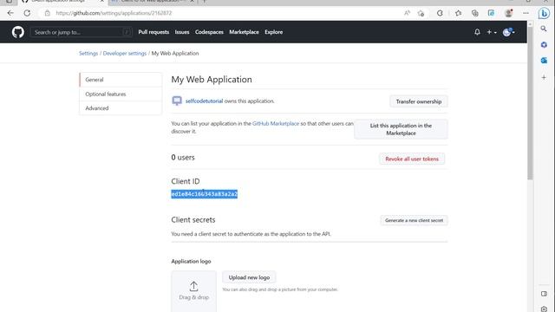Open Bing chat sidebar icon
This screenshot has height=312, width=555.
click(x=544, y=13)
